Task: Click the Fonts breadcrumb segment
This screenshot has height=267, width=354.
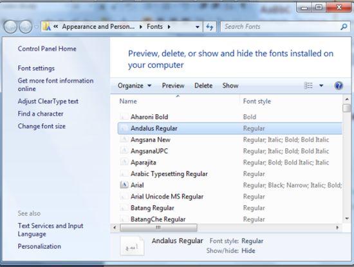Action: [154, 26]
